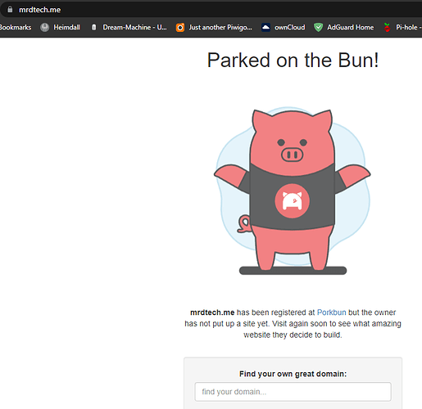This screenshot has width=422, height=409.
Task: Open the Pi-hole bookmark text
Action: [408, 27]
